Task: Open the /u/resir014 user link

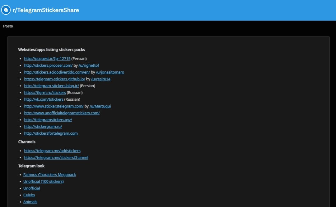Action: (101, 79)
